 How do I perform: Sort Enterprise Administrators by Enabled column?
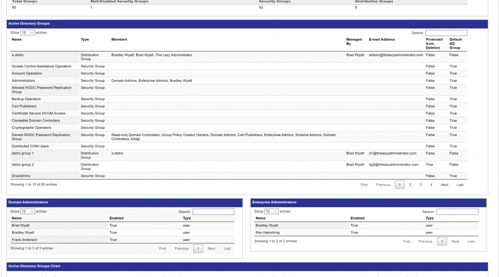[357, 218]
